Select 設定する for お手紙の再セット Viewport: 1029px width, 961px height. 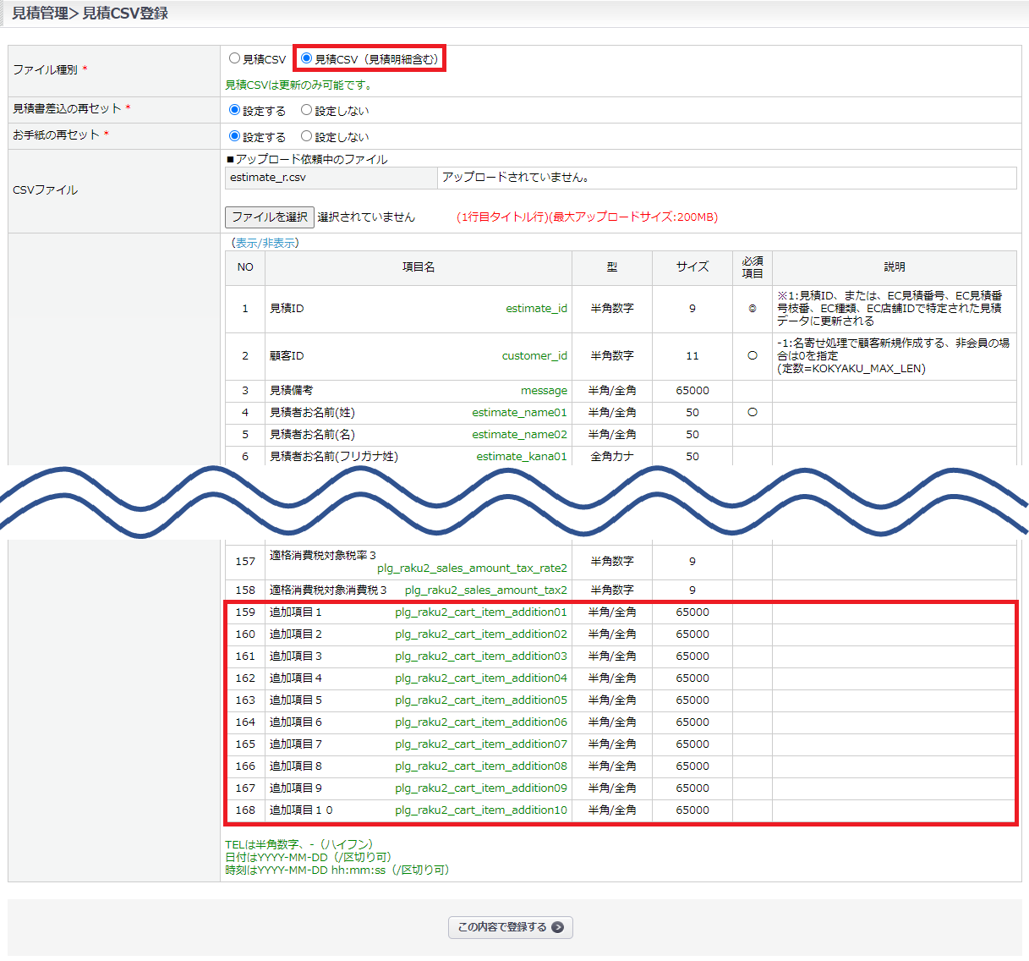pyautogui.click(x=235, y=136)
